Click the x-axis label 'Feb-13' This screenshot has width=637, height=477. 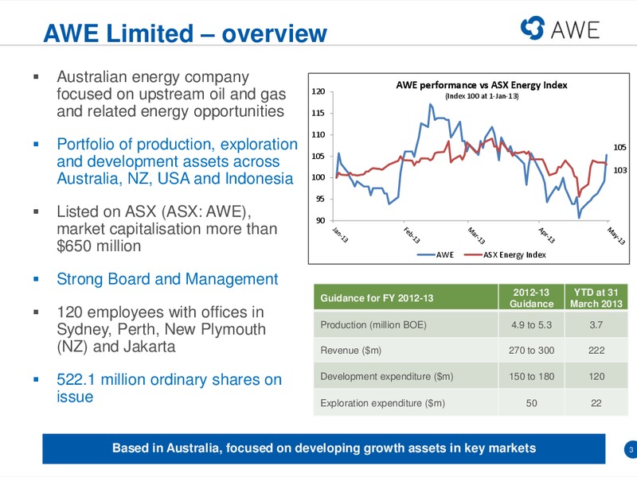412,235
